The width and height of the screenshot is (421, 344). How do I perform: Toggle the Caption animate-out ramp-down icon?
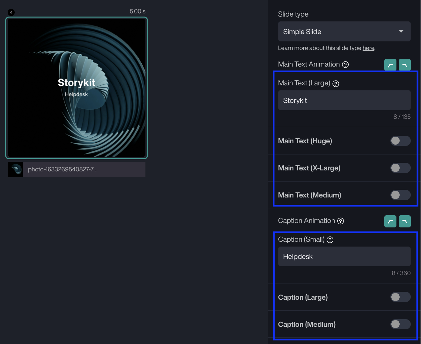pos(404,221)
